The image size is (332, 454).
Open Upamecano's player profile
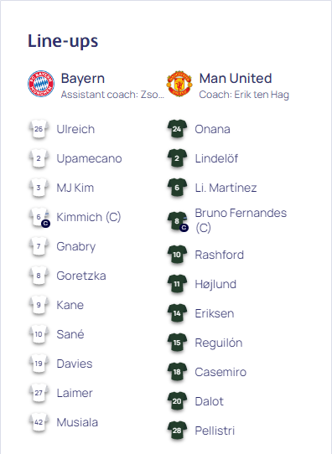point(89,158)
